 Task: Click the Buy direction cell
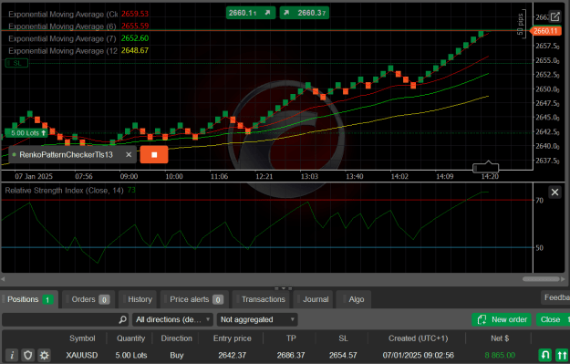click(177, 355)
